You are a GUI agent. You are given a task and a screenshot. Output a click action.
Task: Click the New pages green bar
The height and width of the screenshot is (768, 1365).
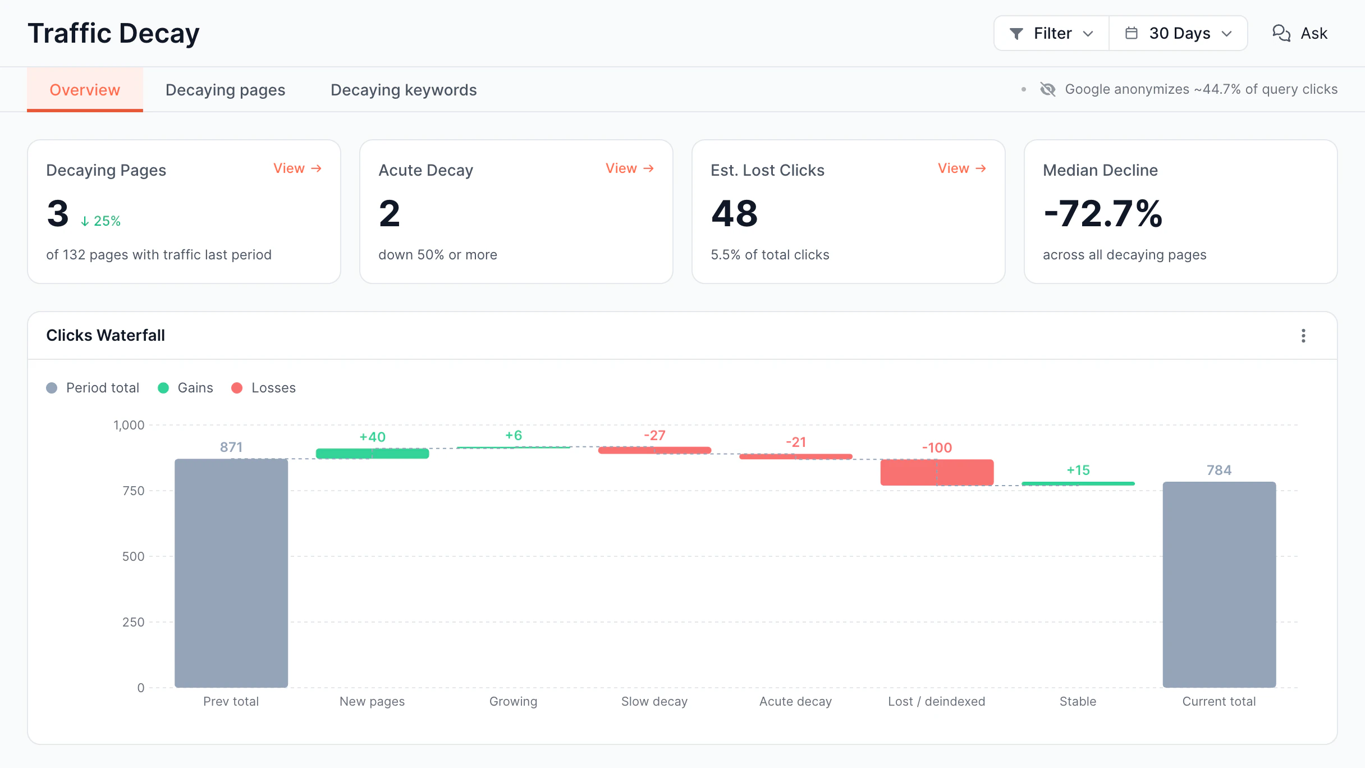[372, 454]
